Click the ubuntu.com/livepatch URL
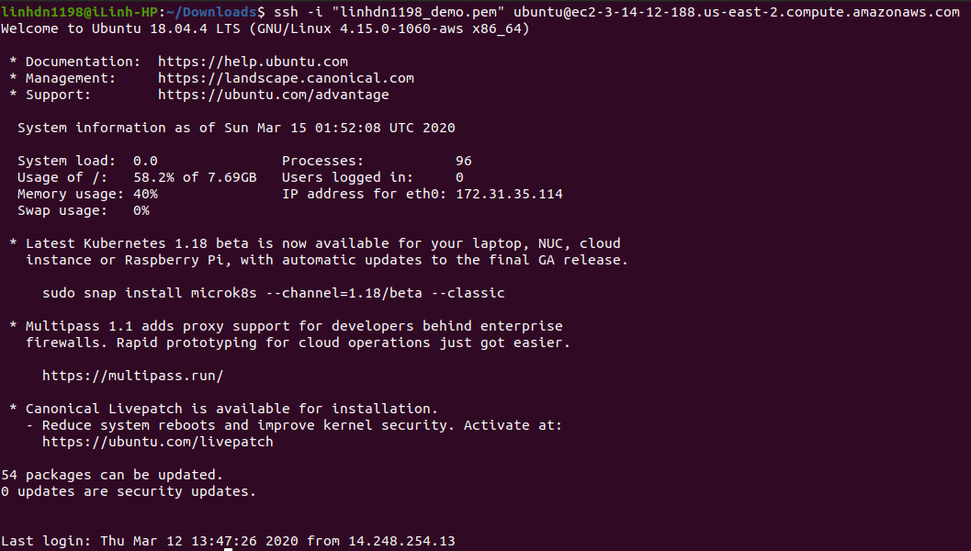 [x=158, y=442]
